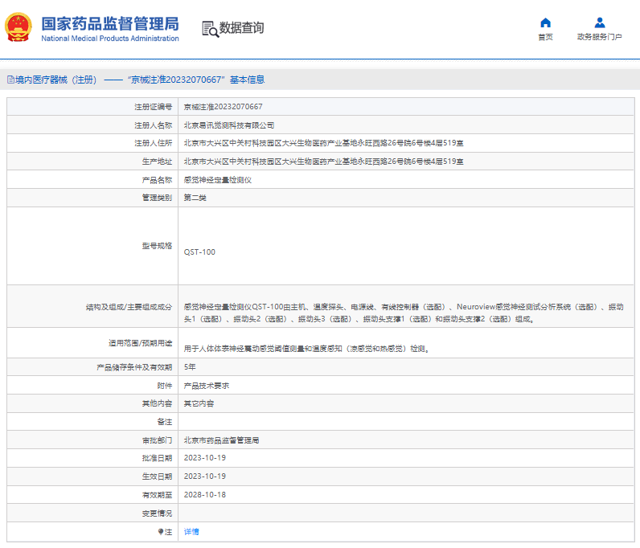Click 首页 label in header
640x548 pixels.
(545, 37)
